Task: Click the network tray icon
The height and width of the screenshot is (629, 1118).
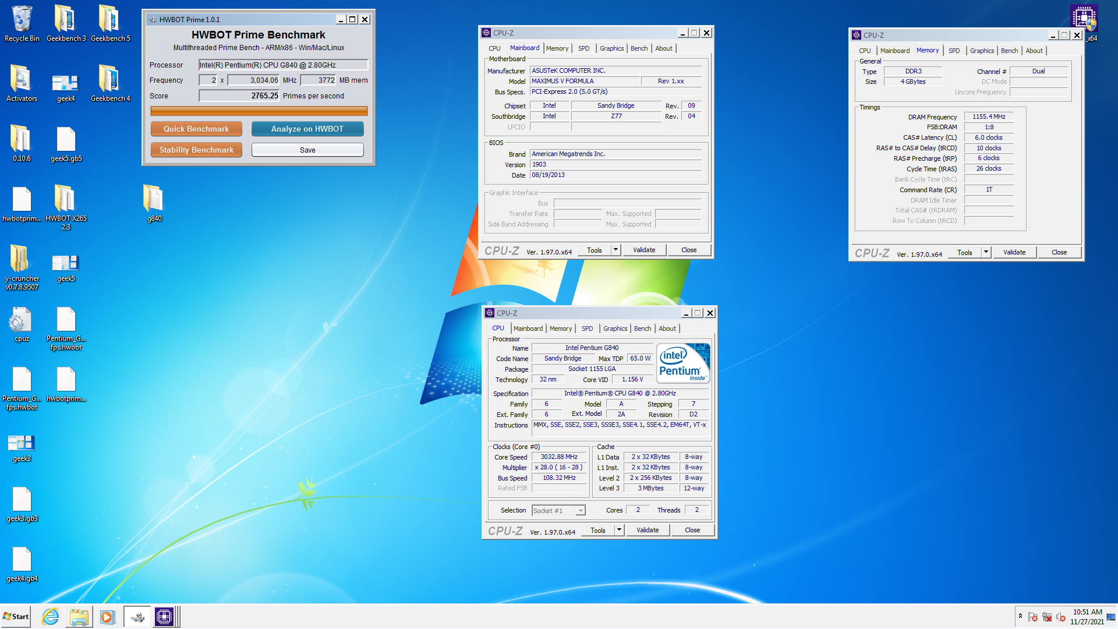Action: tap(1046, 617)
